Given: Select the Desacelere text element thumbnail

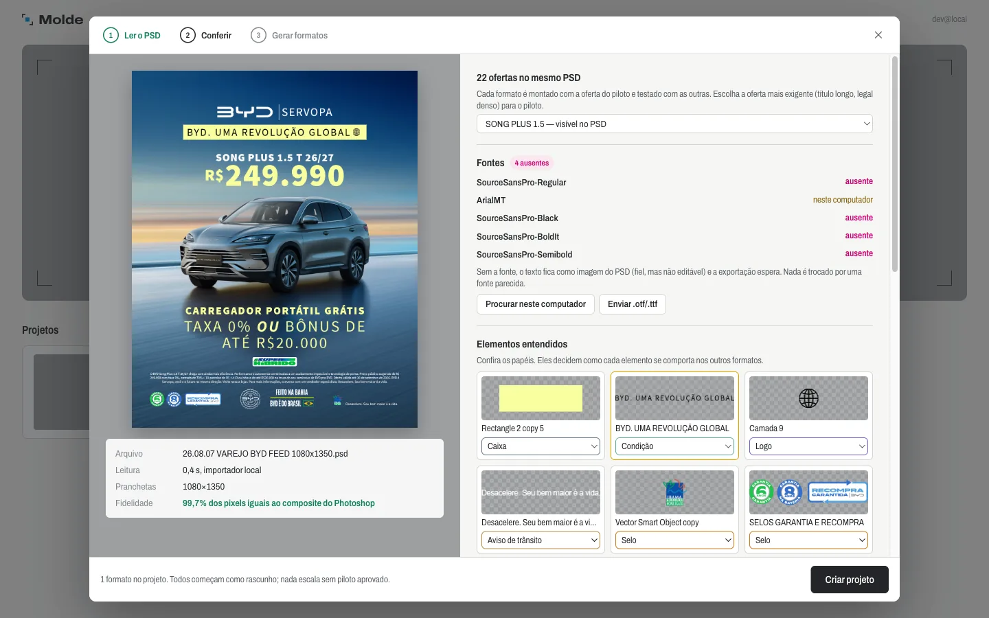Looking at the screenshot, I should point(541,492).
